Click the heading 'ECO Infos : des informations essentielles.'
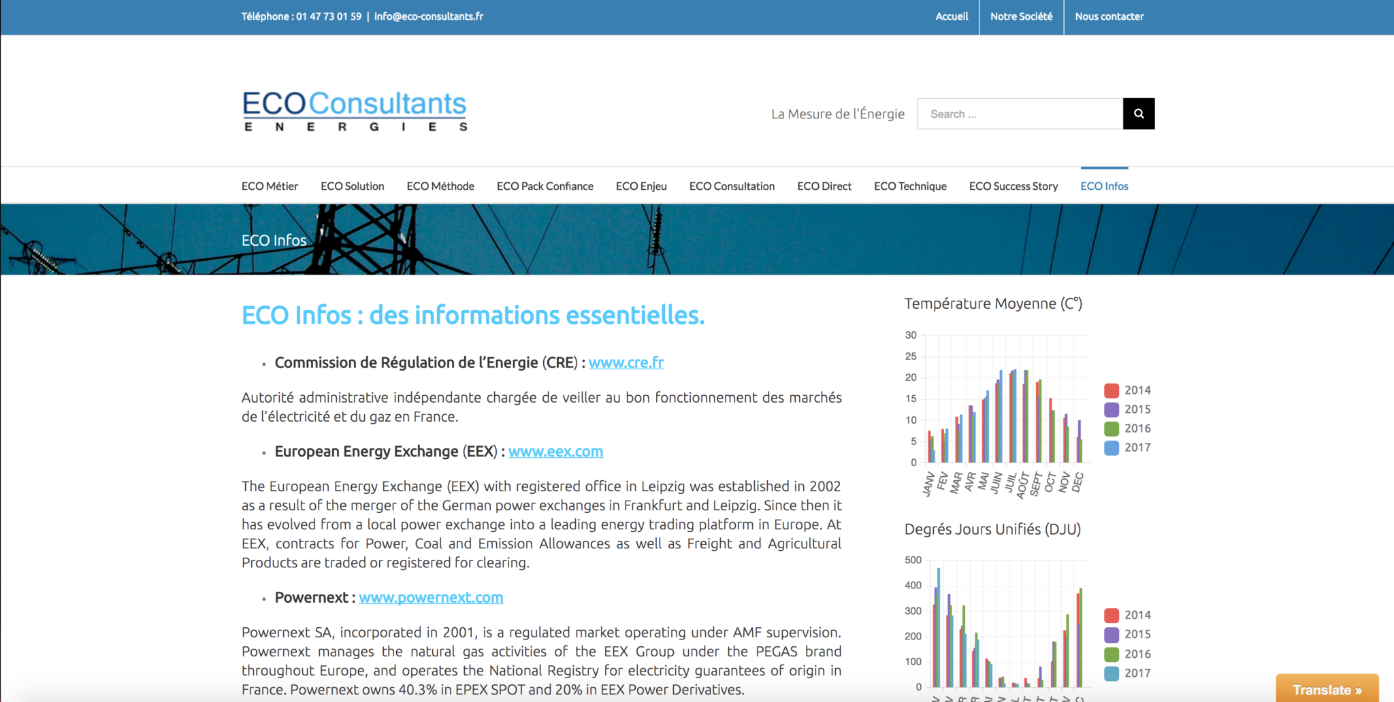 coord(473,315)
